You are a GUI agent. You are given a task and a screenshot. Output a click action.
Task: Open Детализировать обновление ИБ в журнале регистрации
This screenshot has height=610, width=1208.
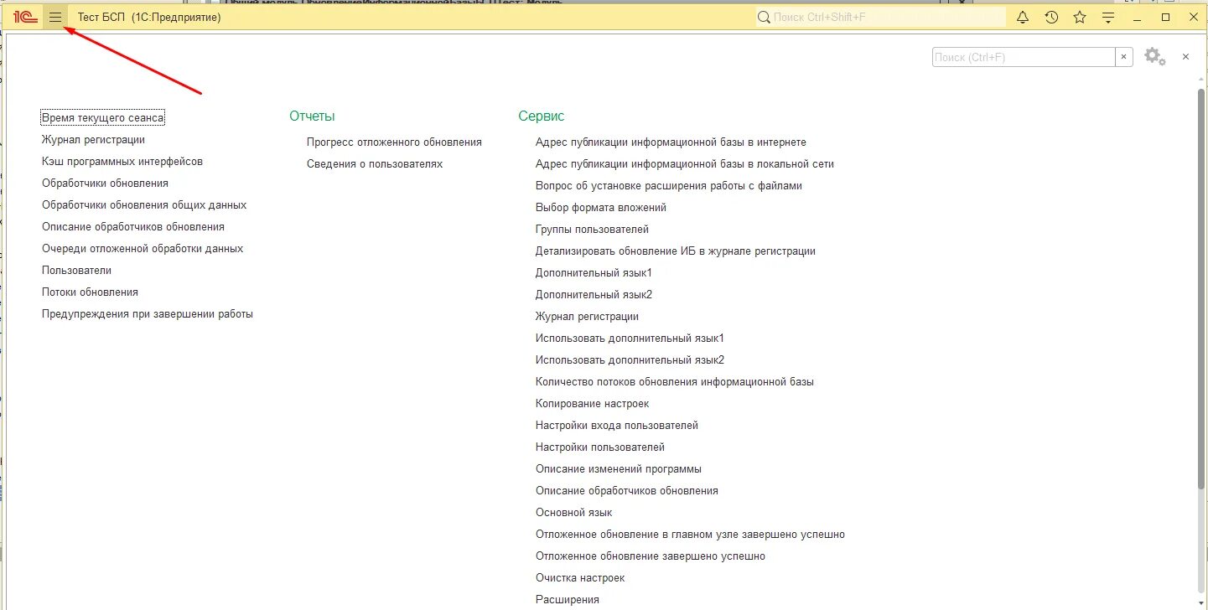pos(676,251)
